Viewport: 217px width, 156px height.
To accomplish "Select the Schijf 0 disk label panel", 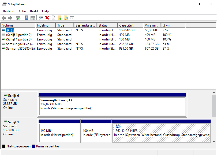I will tap(19, 104).
